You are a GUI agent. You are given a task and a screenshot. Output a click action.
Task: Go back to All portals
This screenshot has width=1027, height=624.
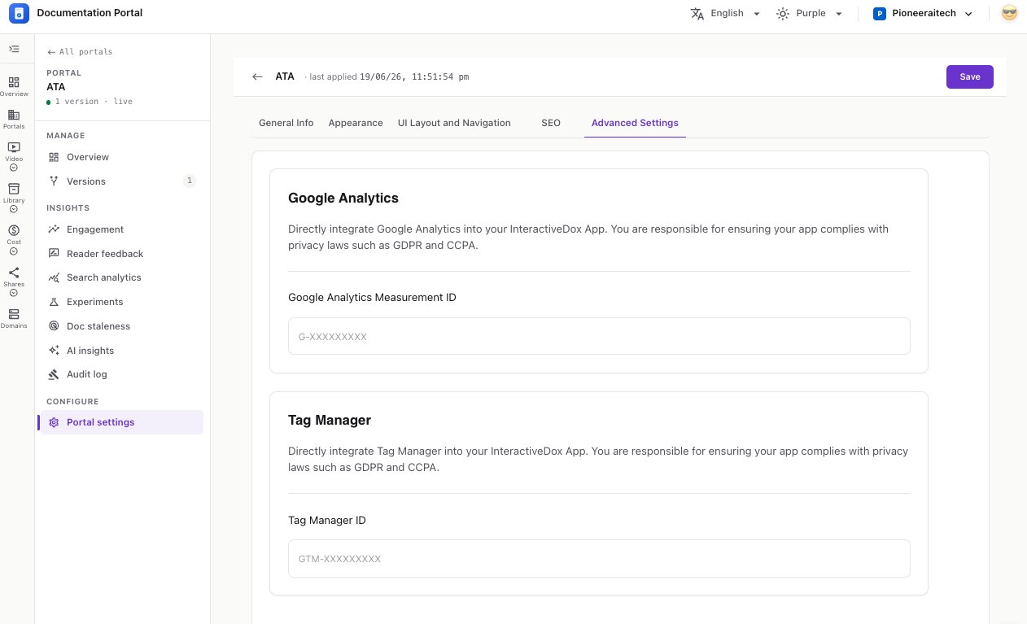pos(80,52)
